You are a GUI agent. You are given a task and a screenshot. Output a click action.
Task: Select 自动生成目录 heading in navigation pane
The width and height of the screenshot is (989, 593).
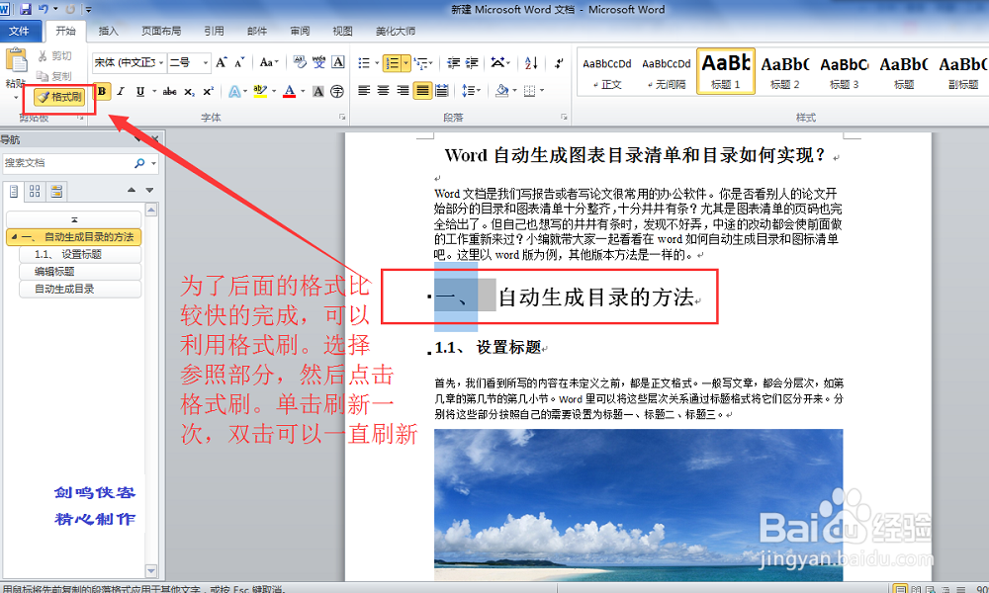click(80, 289)
